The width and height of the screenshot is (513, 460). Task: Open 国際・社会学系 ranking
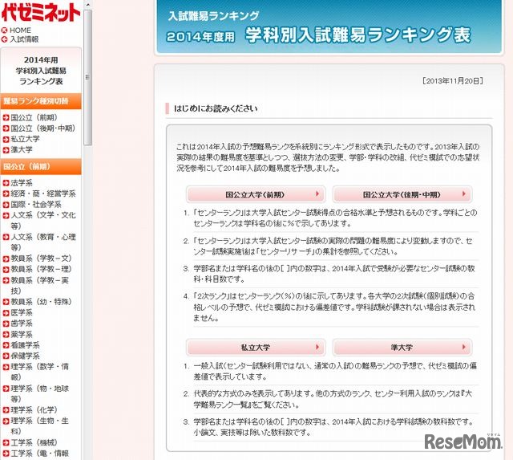(x=36, y=205)
